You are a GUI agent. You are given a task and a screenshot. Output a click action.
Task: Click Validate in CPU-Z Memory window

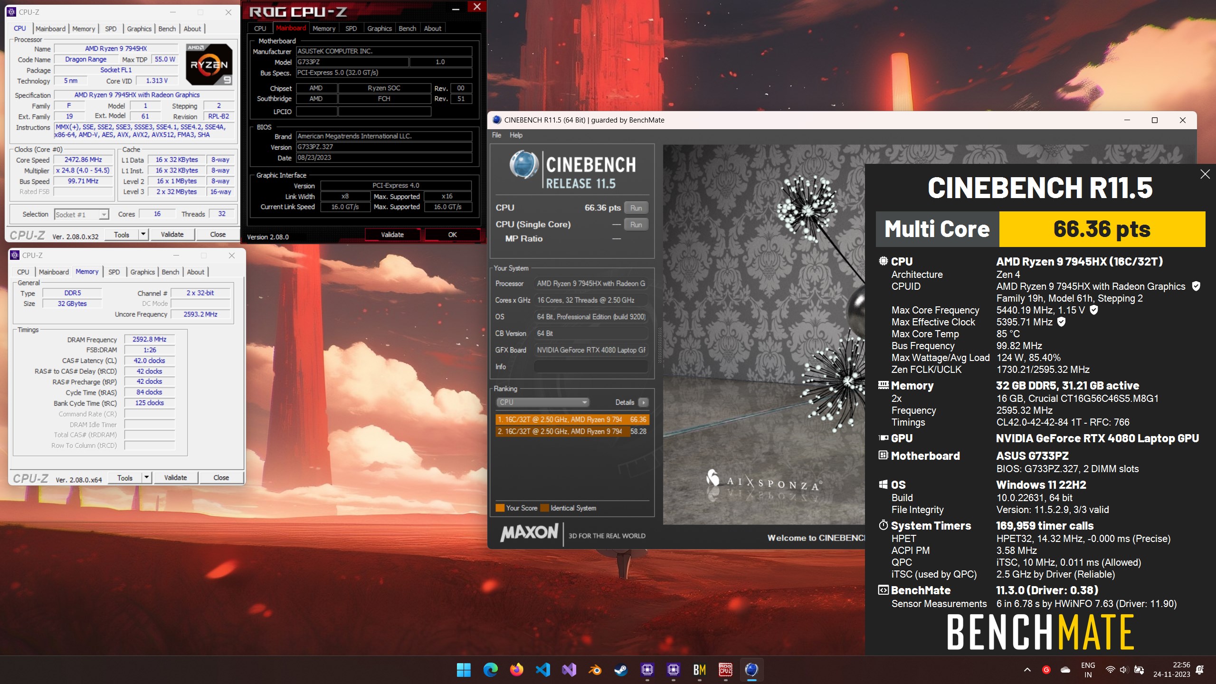pyautogui.click(x=175, y=477)
